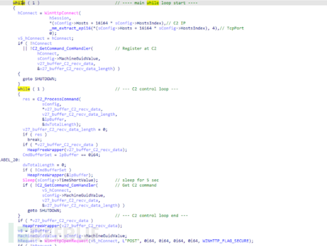Click the '// Register at C2' comment
327x246 pixels.
(136, 49)
